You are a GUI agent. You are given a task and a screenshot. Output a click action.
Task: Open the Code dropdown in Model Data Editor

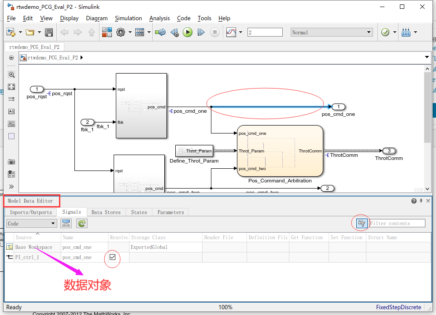click(x=31, y=223)
